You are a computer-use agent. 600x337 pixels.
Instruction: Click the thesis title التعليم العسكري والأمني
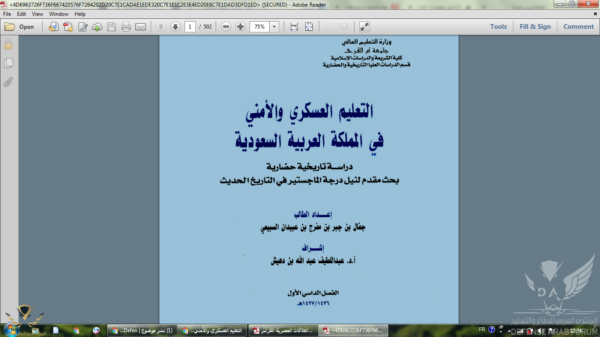click(310, 111)
